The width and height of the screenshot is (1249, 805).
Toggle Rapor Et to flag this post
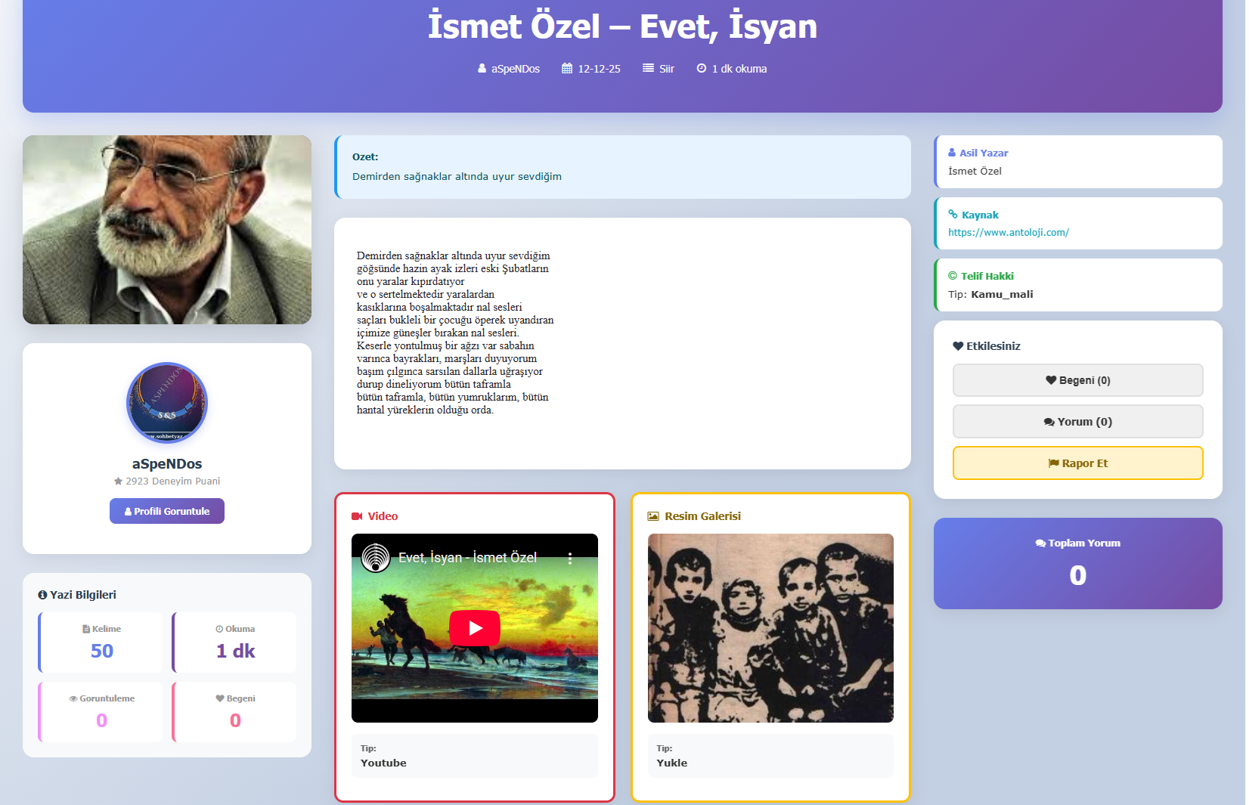click(x=1077, y=463)
